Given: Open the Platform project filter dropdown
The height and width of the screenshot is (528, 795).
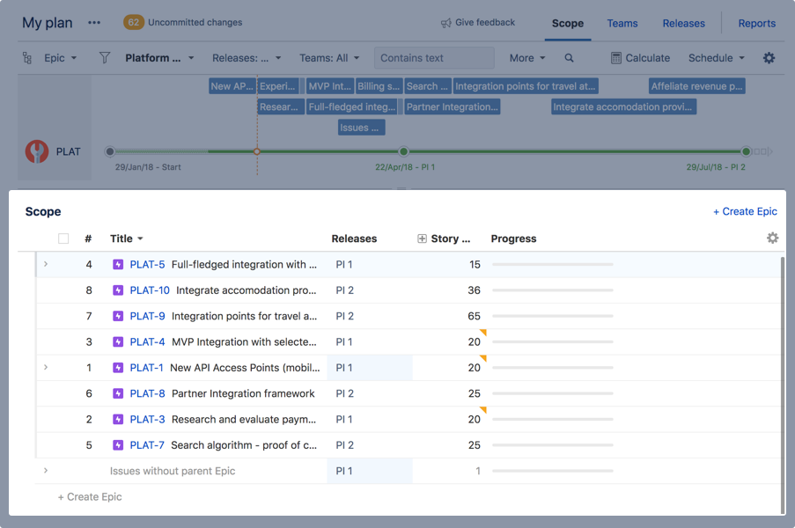Looking at the screenshot, I should (159, 58).
